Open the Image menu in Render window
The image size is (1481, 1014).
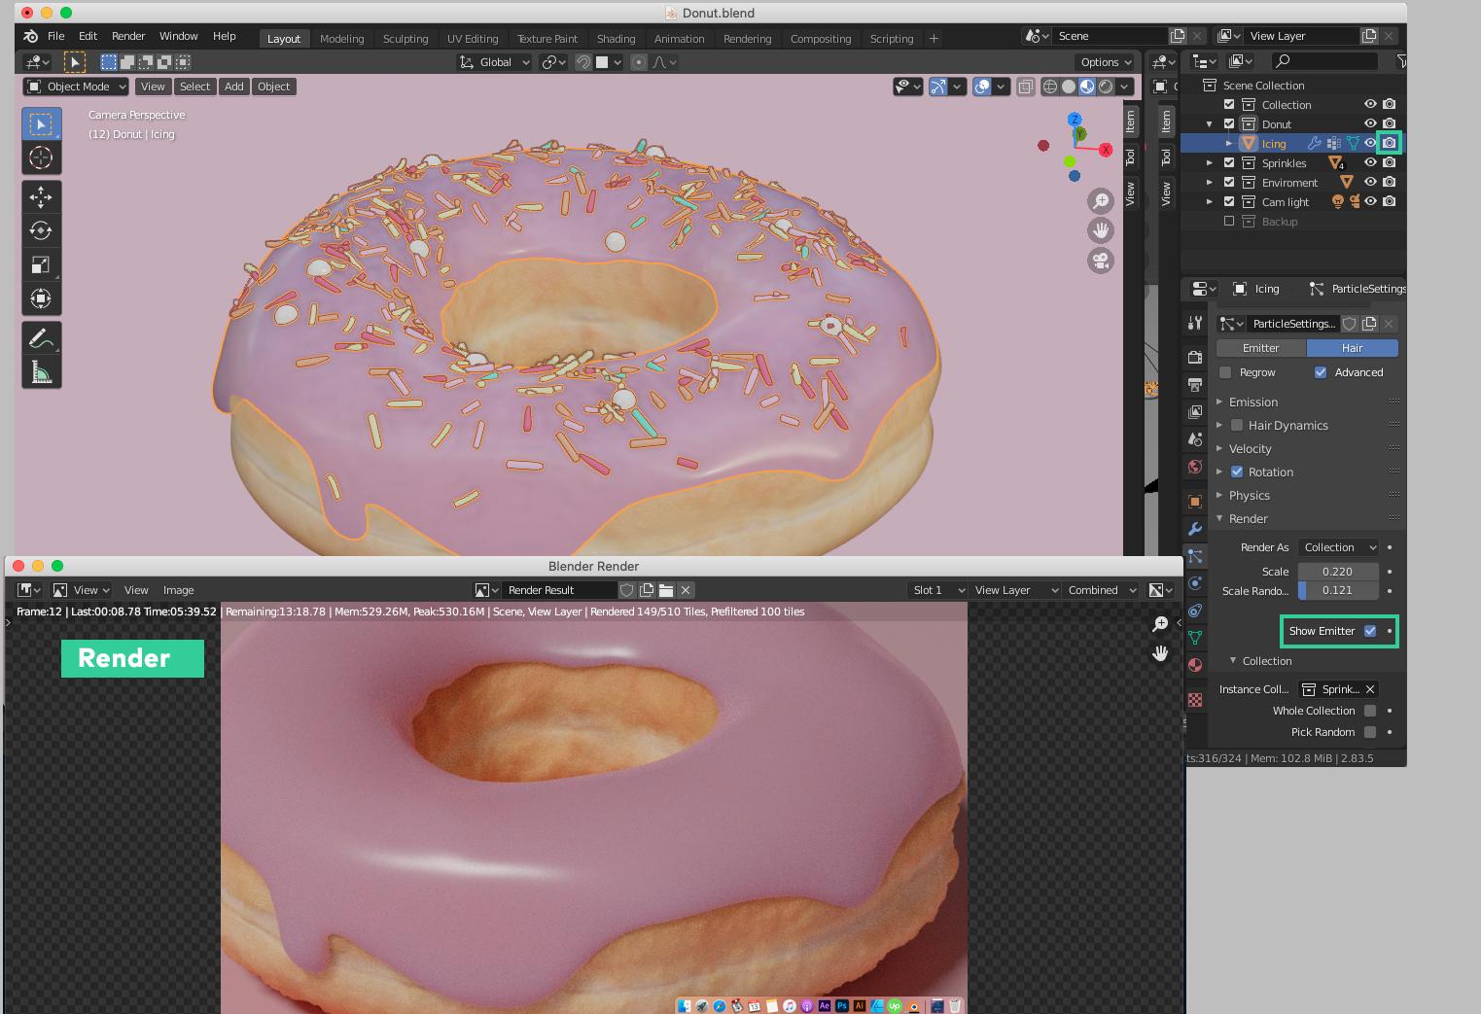point(178,590)
